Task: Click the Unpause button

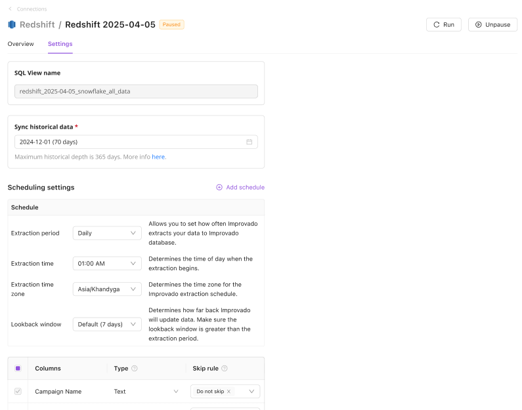Action: (x=492, y=25)
